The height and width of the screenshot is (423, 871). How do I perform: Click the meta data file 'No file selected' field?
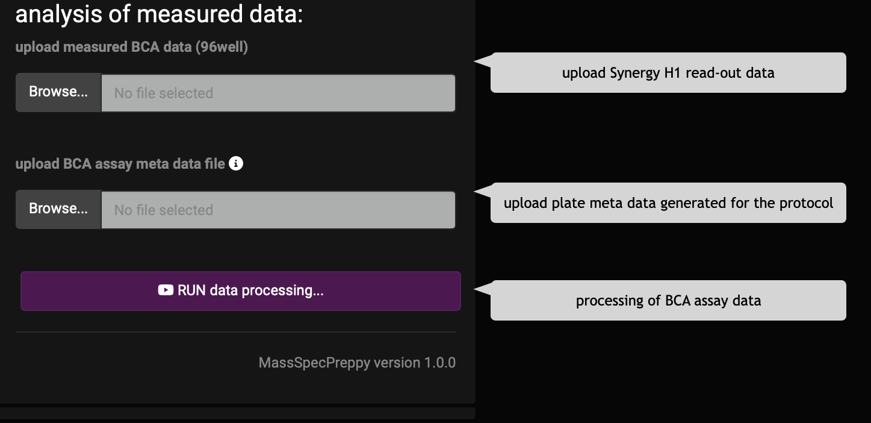(x=277, y=210)
